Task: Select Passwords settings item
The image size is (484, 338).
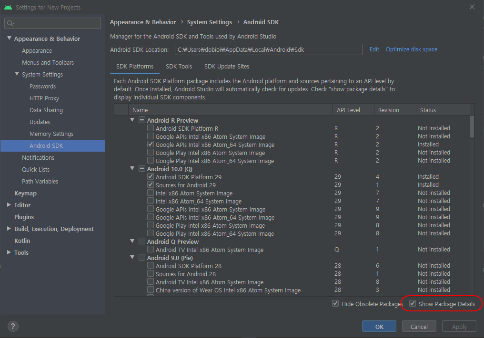Action: [x=42, y=86]
